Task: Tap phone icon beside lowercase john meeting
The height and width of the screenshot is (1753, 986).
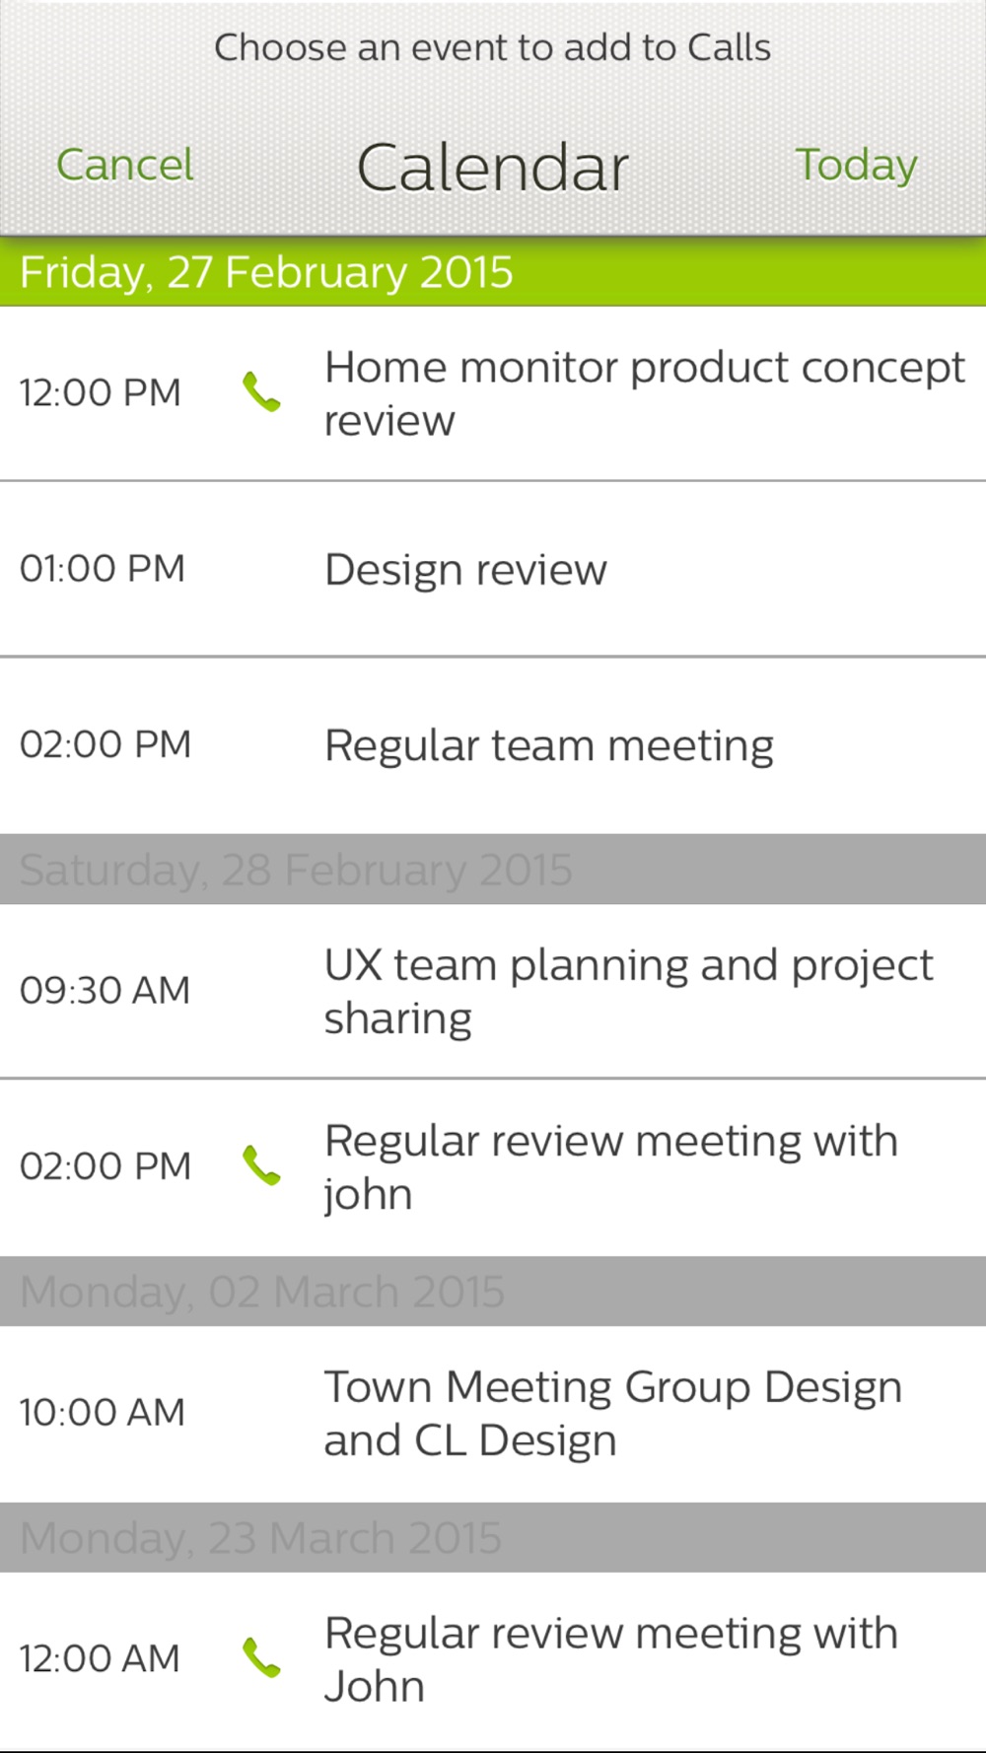Action: 261,1165
